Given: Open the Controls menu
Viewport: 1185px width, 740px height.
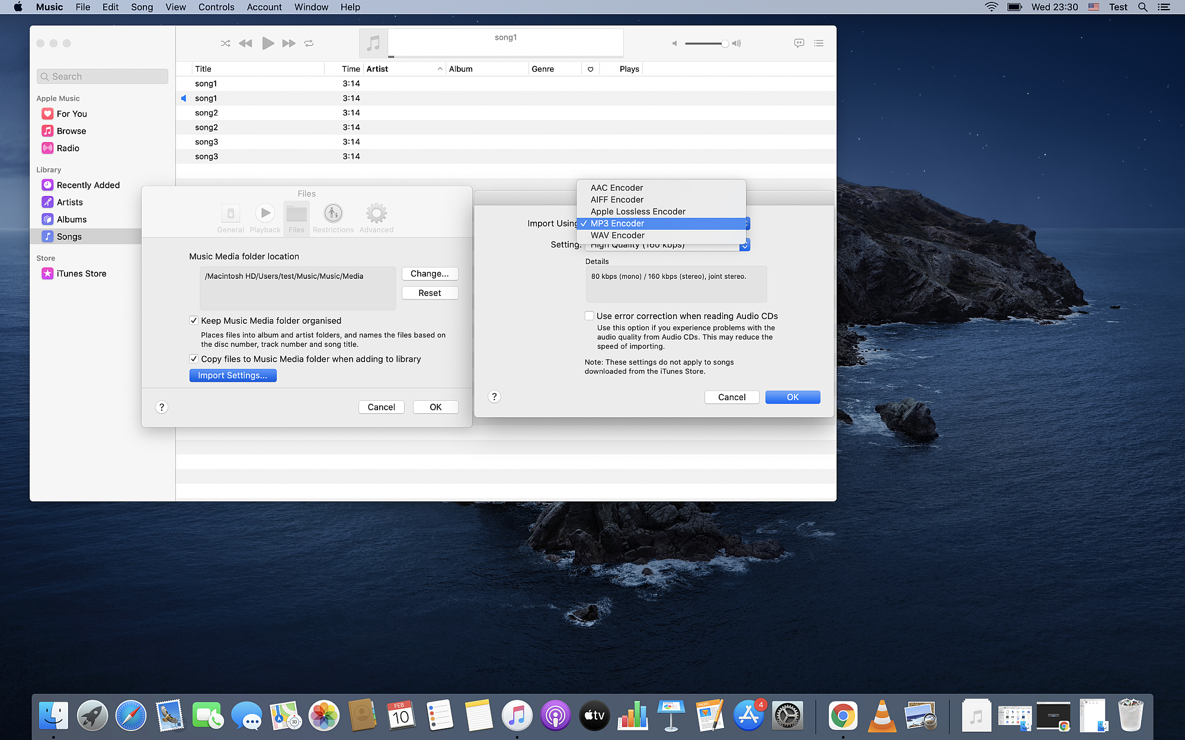Looking at the screenshot, I should click(x=216, y=7).
